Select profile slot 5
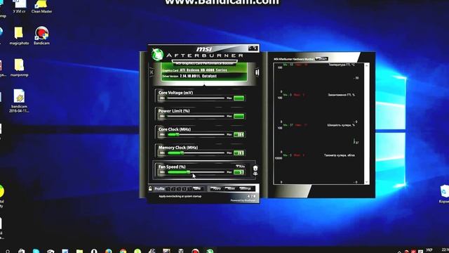The image size is (449, 253). [x=189, y=189]
